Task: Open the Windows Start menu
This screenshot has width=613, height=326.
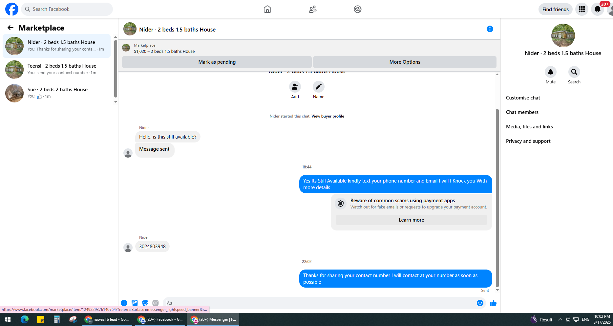Action: point(8,319)
